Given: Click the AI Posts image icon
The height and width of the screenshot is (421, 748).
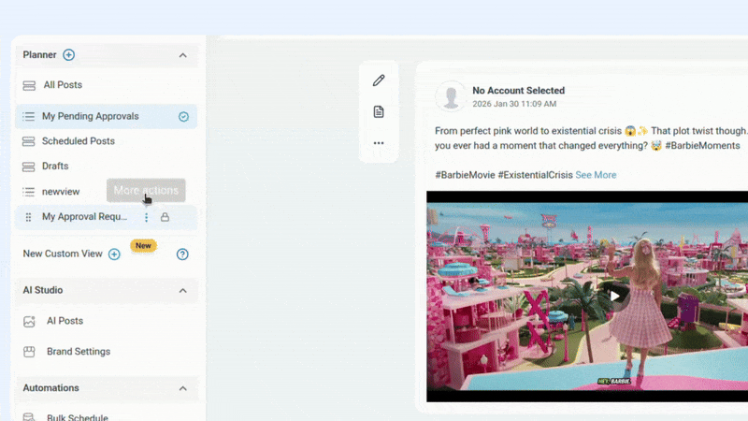Looking at the screenshot, I should point(29,322).
